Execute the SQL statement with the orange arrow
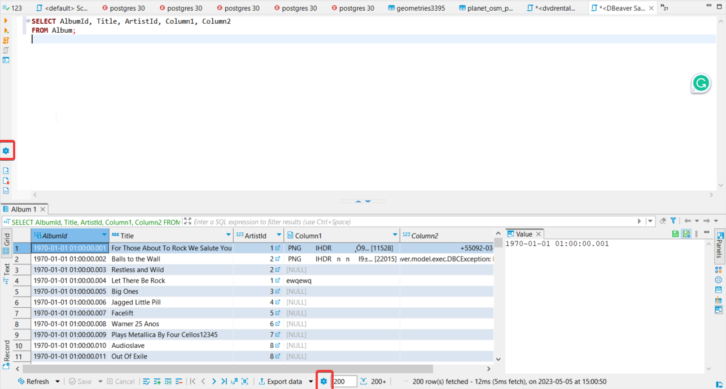The image size is (726, 389). [x=6, y=20]
